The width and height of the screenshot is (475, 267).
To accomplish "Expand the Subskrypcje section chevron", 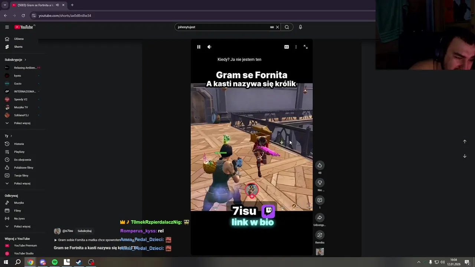I will pyautogui.click(x=25, y=60).
